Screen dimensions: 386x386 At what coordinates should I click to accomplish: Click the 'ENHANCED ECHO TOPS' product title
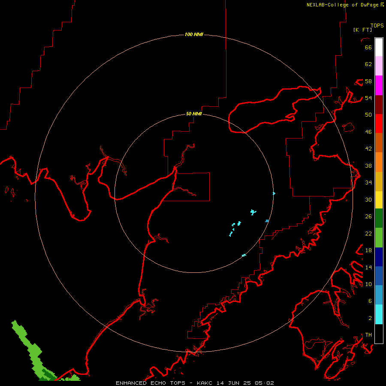[151, 383]
